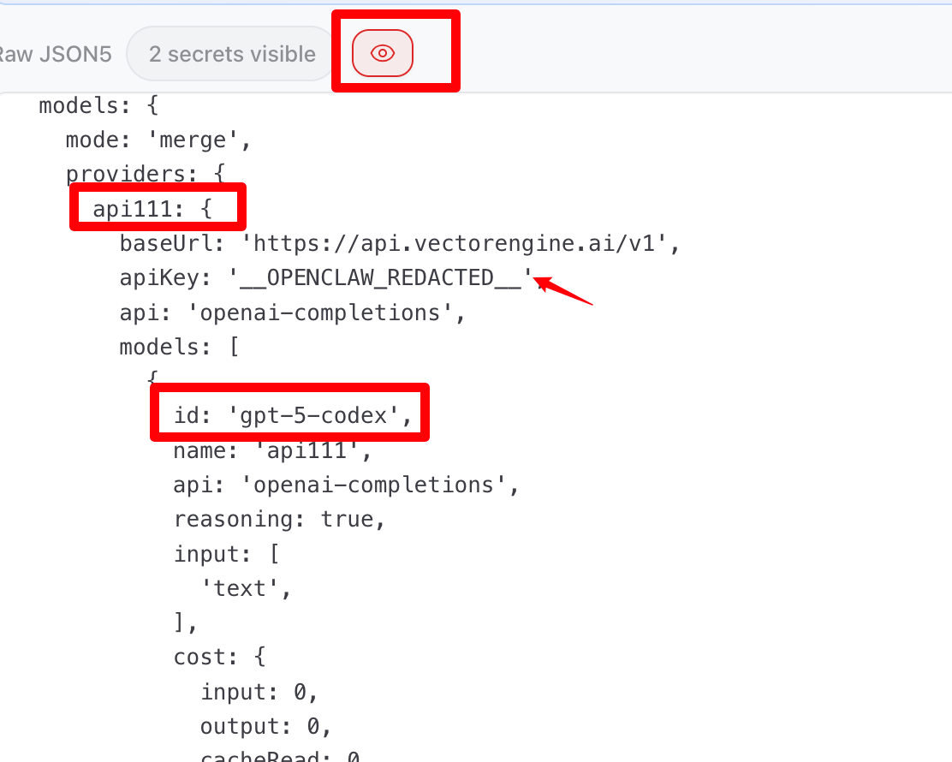Click the "models: [" array line

pos(177,347)
